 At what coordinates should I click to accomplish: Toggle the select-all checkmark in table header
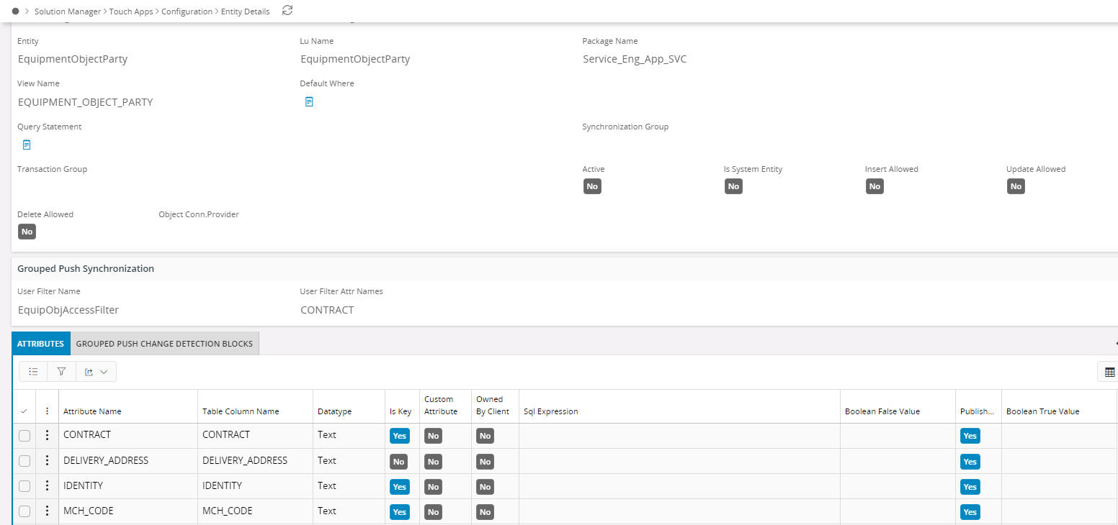point(24,411)
